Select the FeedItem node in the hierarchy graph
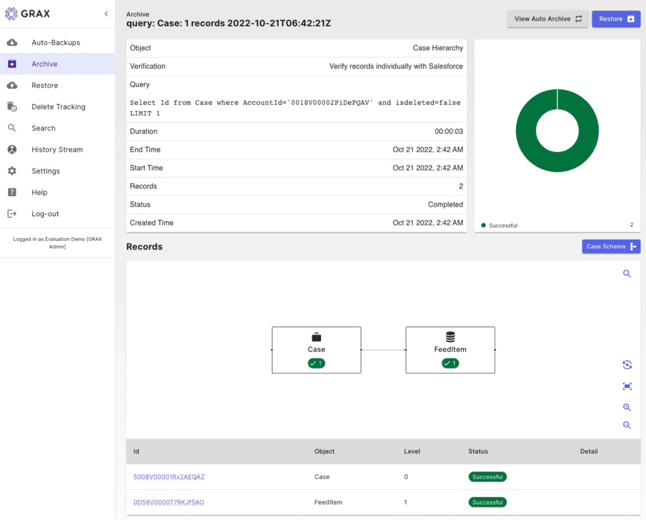Screen dimensions: 646x520 tap(450, 350)
